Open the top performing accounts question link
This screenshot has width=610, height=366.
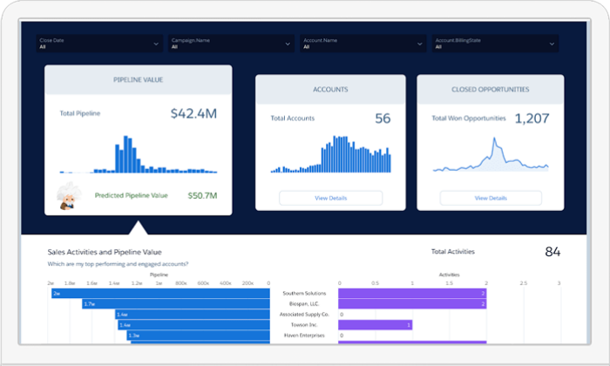pos(118,264)
